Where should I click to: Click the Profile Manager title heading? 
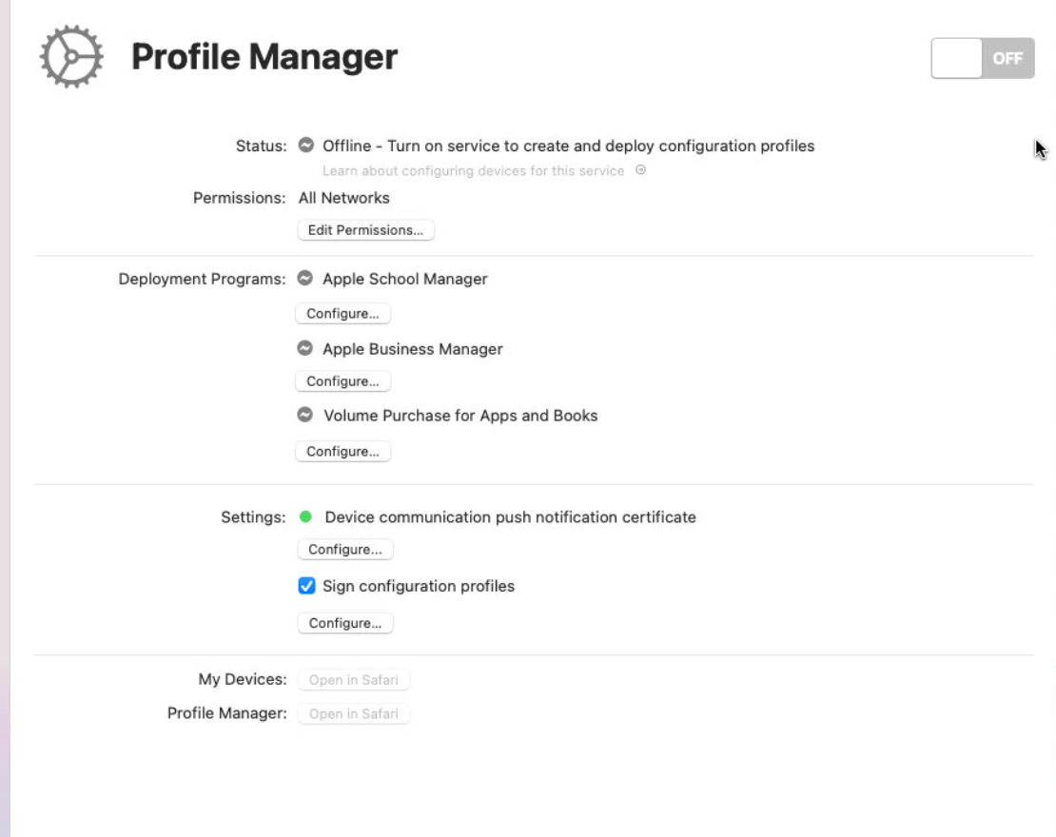264,57
